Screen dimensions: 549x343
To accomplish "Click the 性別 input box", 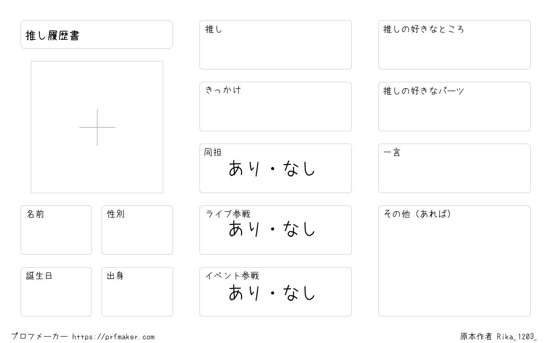I will (x=137, y=230).
